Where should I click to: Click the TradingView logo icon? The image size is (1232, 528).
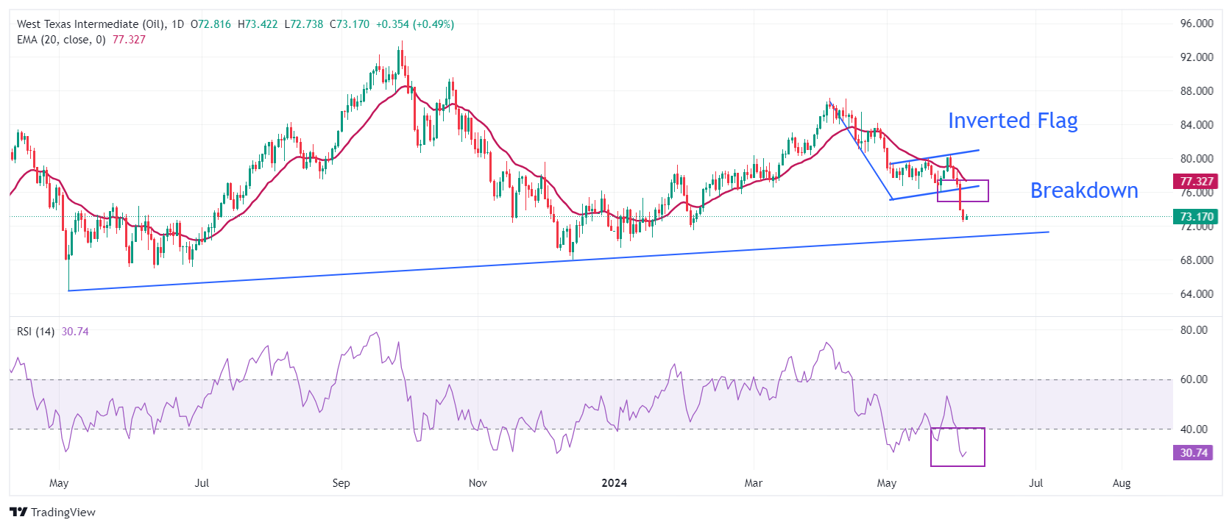[18, 512]
